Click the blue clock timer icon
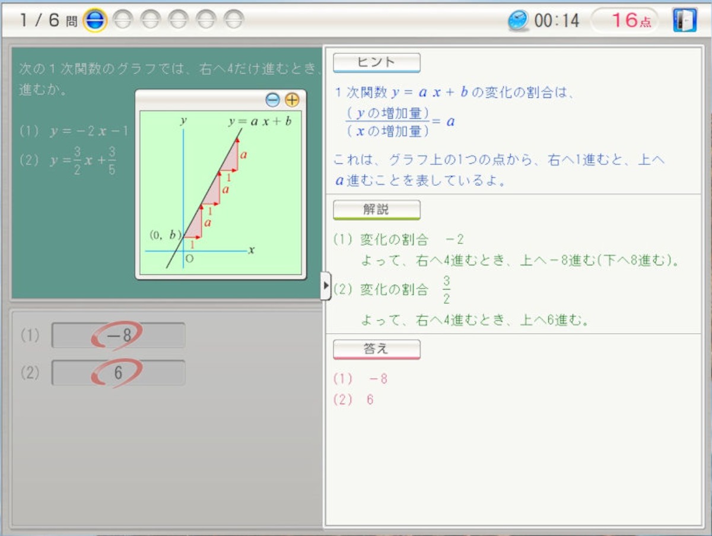Screen dimensions: 712x536 click(517, 21)
